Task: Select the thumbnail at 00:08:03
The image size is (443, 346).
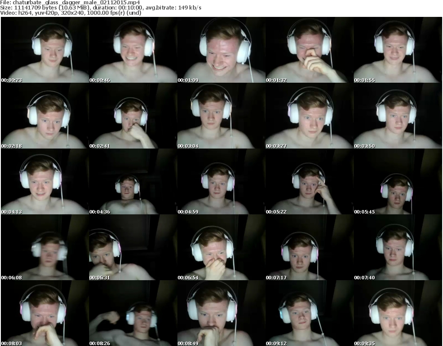Action: click(x=45, y=313)
